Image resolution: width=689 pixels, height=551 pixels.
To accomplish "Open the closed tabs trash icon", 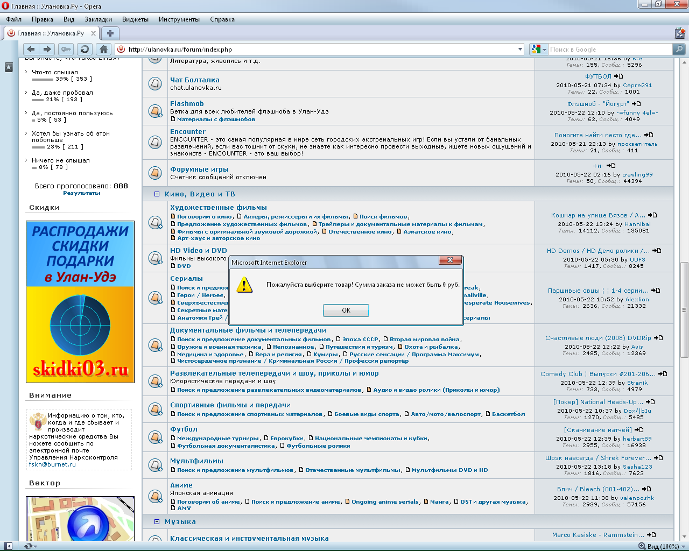I will [x=680, y=33].
